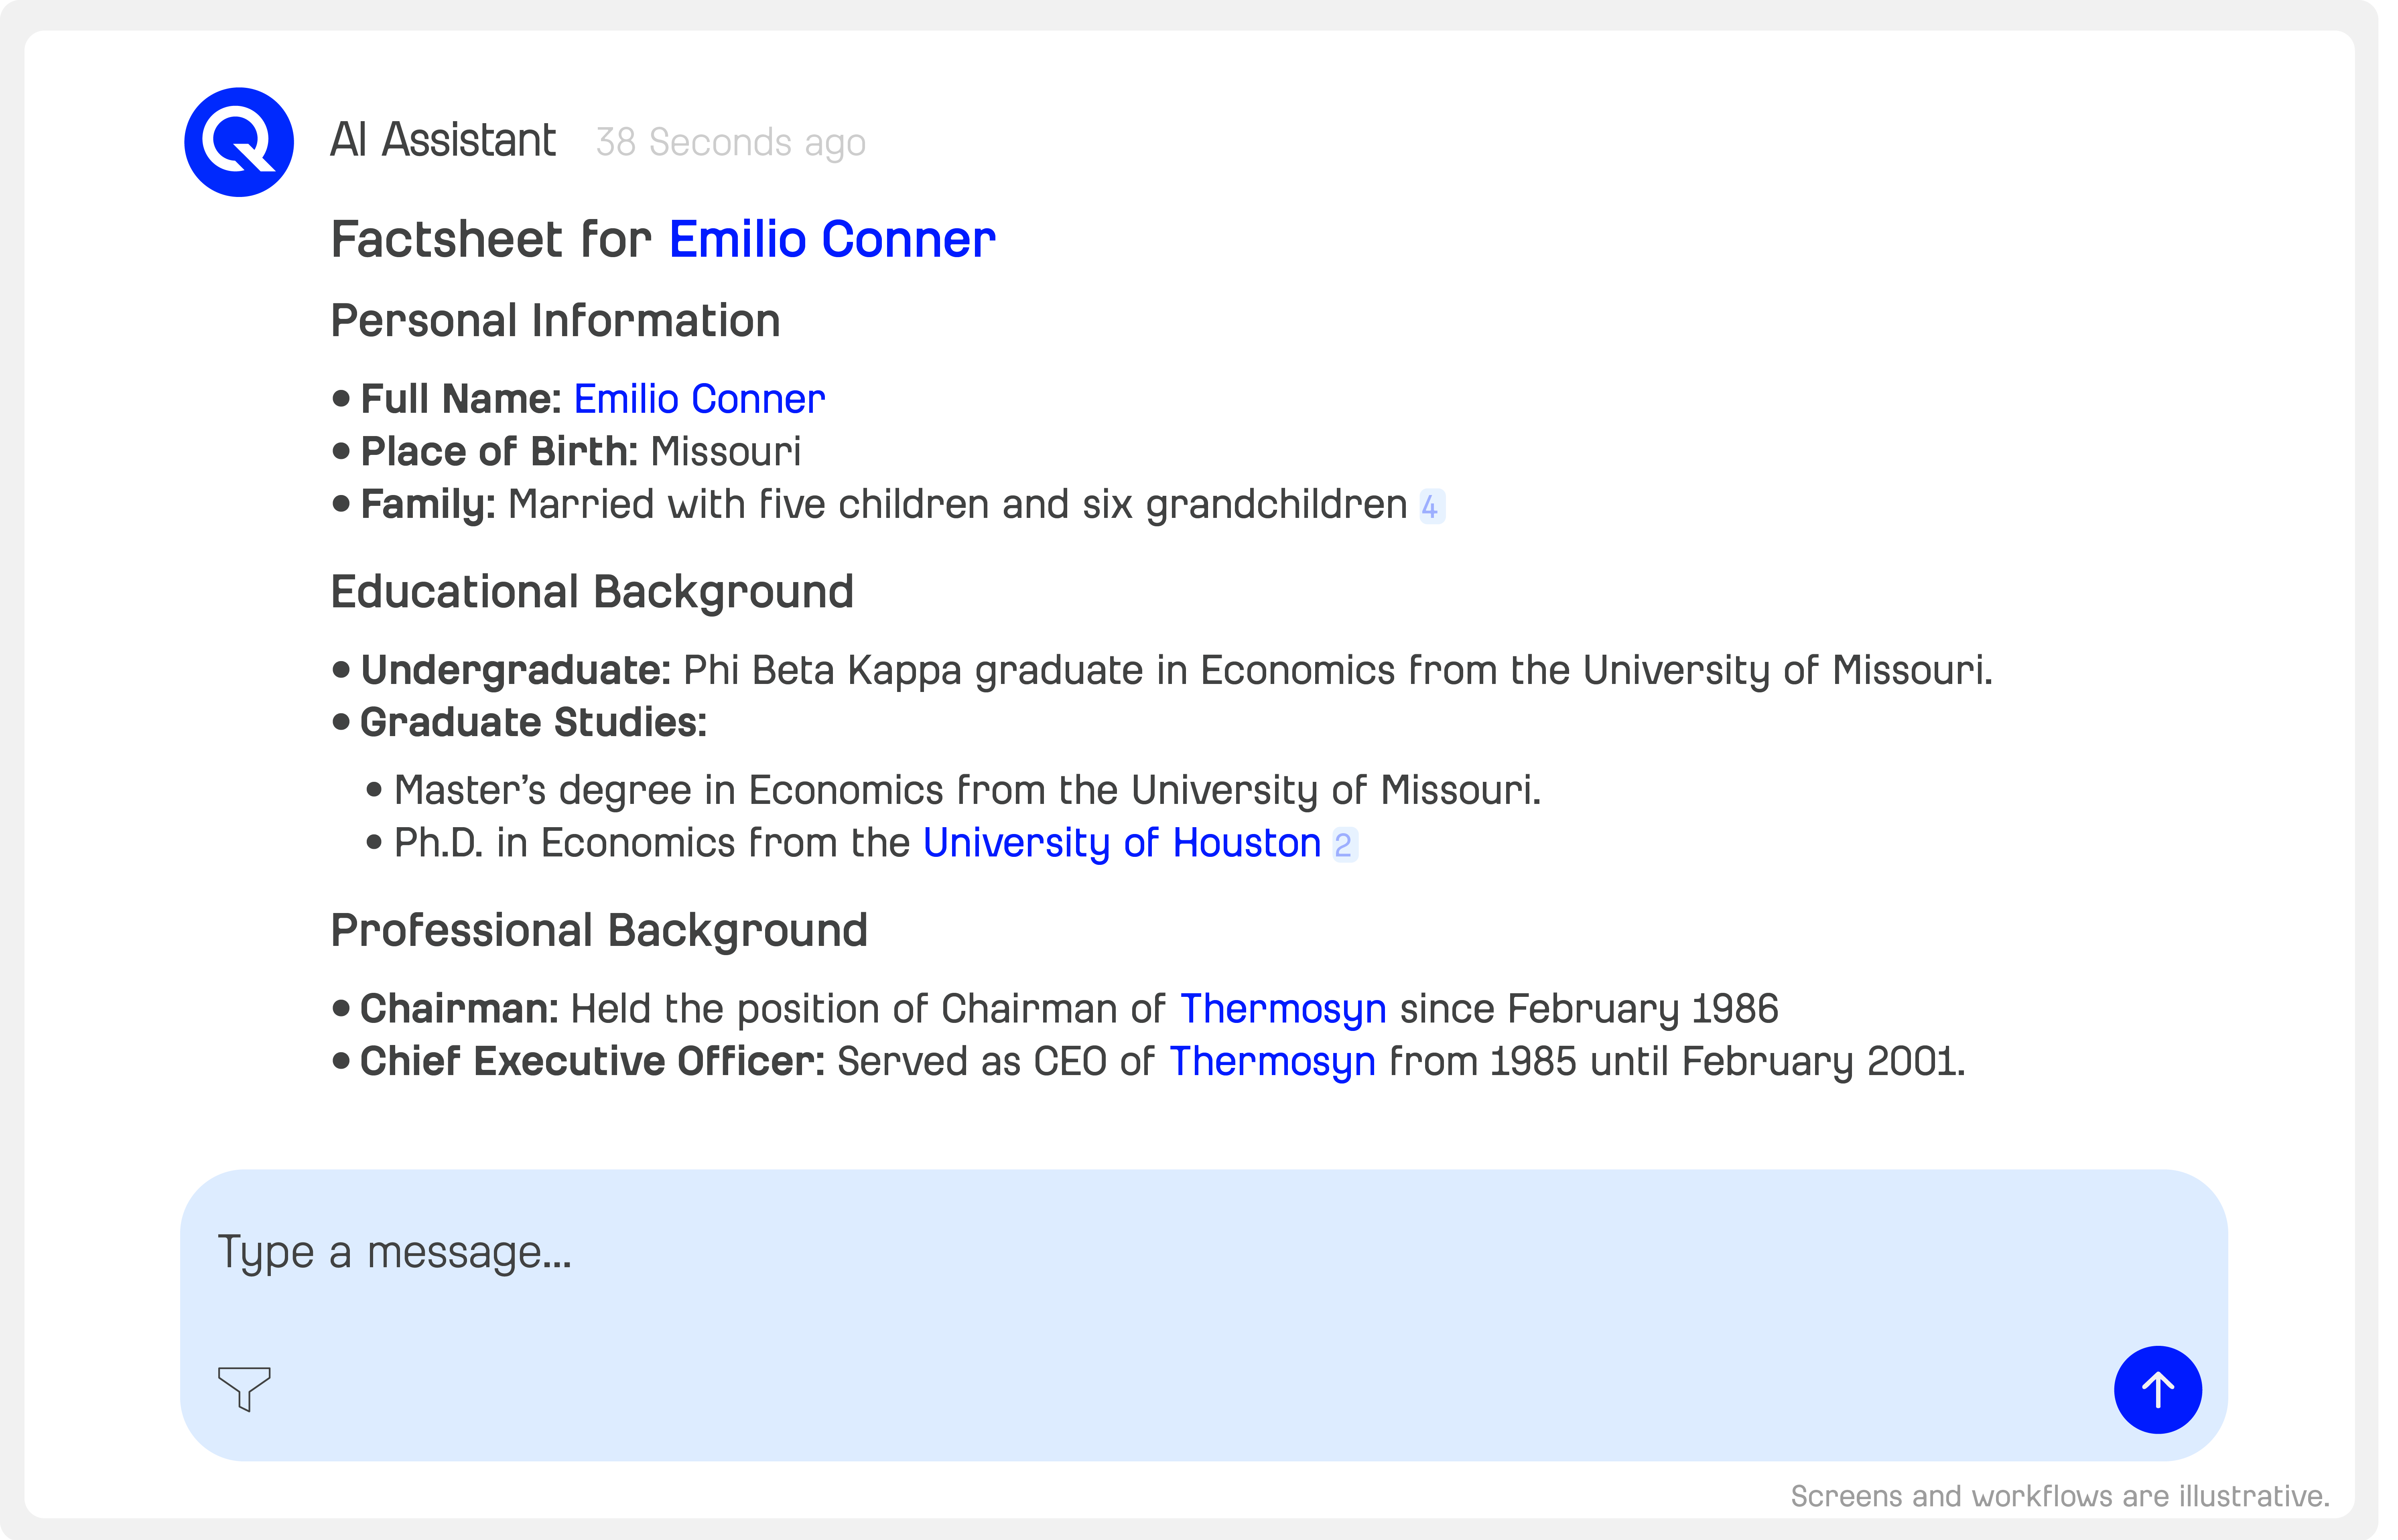Select the "AI Assistant" sender name

(443, 140)
